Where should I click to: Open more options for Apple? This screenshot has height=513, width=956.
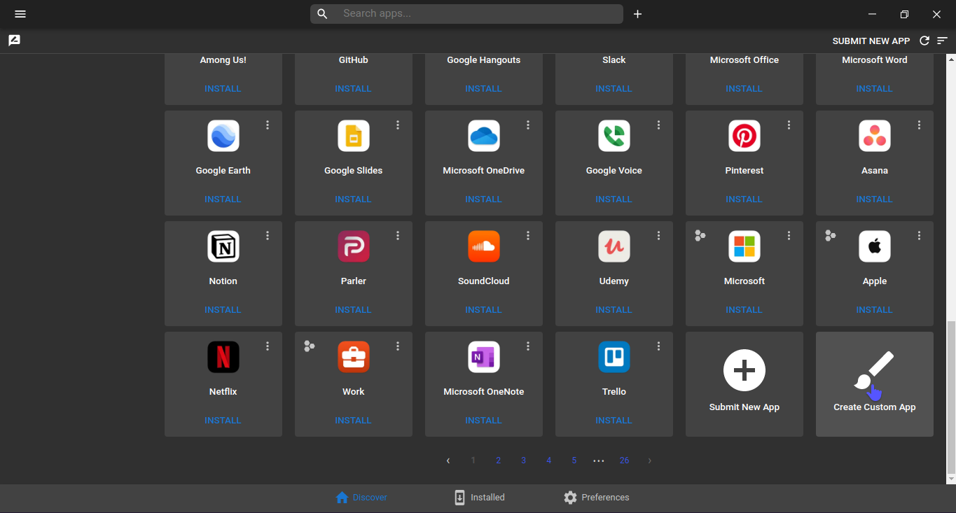pos(919,236)
